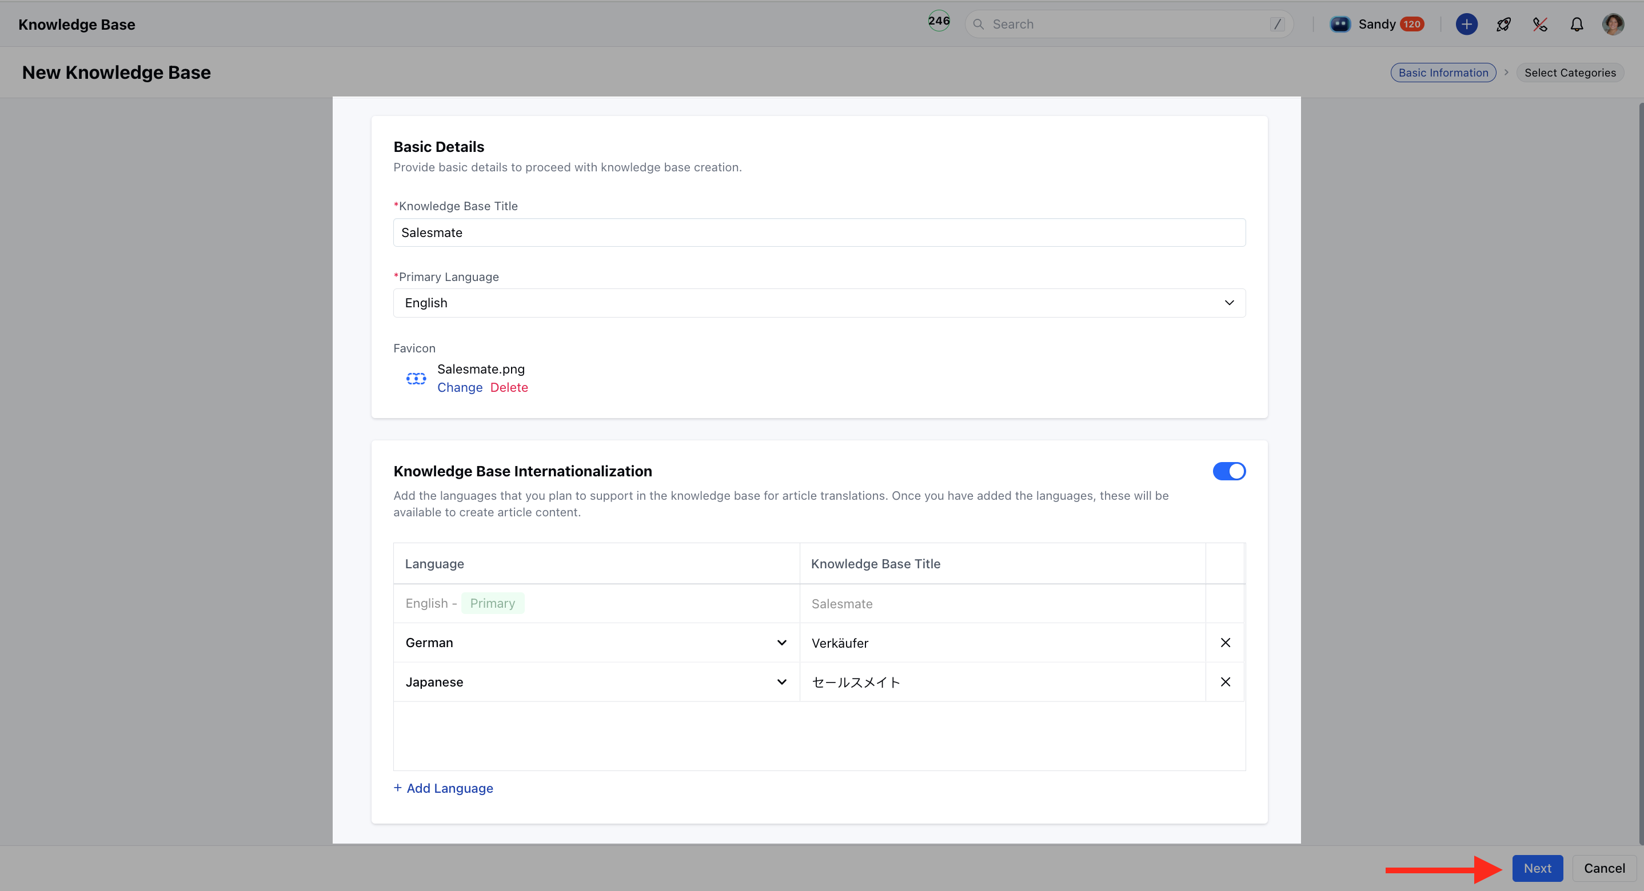1644x891 pixels.
Task: Edit the Japanese title field
Action: point(1001,682)
